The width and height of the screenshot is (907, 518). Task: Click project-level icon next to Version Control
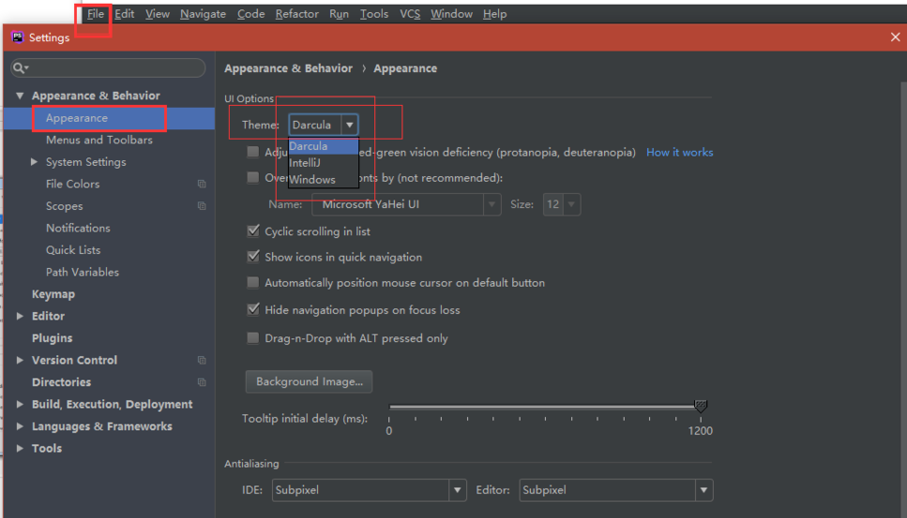click(x=202, y=361)
